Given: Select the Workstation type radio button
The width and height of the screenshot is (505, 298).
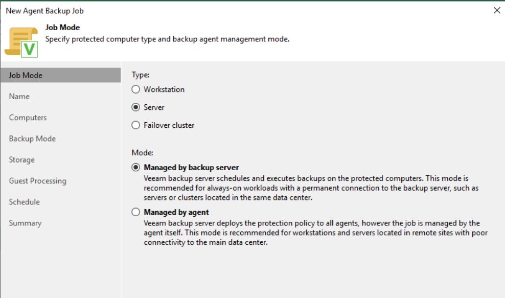Looking at the screenshot, I should [x=135, y=89].
